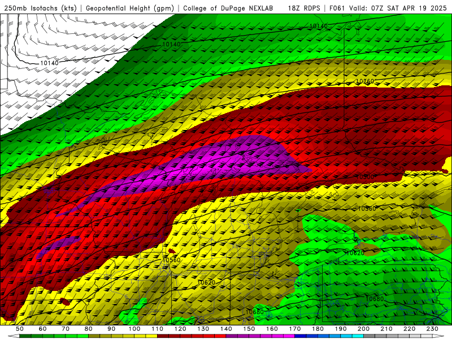
Task: Click the 'College of DuPage NEXLAB' label
Action: tap(228, 8)
